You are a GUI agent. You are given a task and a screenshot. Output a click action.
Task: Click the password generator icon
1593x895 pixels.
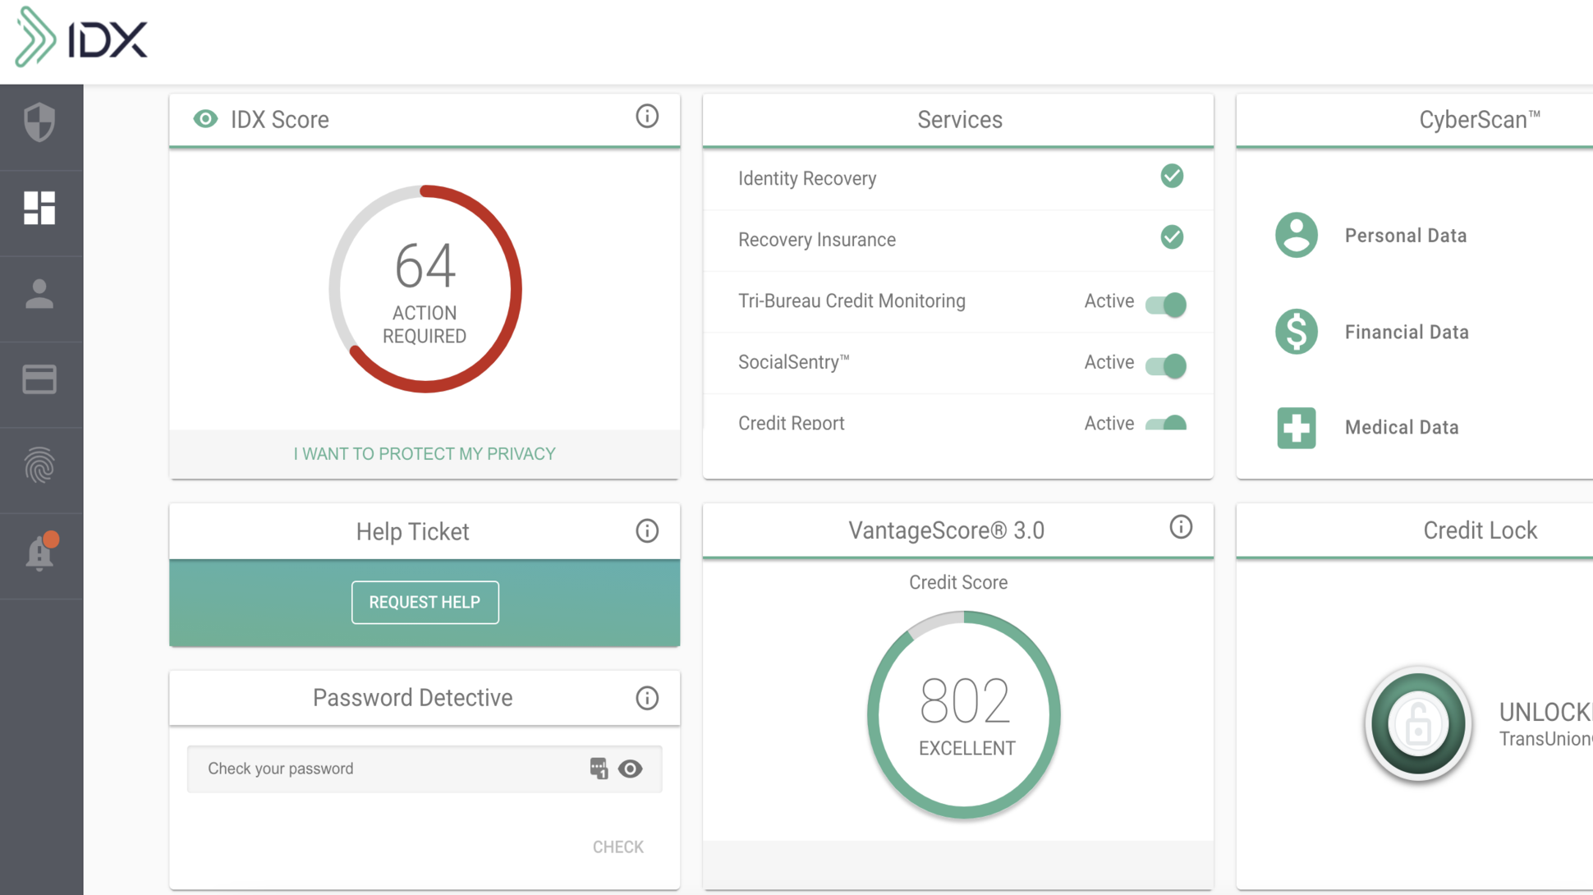599,769
